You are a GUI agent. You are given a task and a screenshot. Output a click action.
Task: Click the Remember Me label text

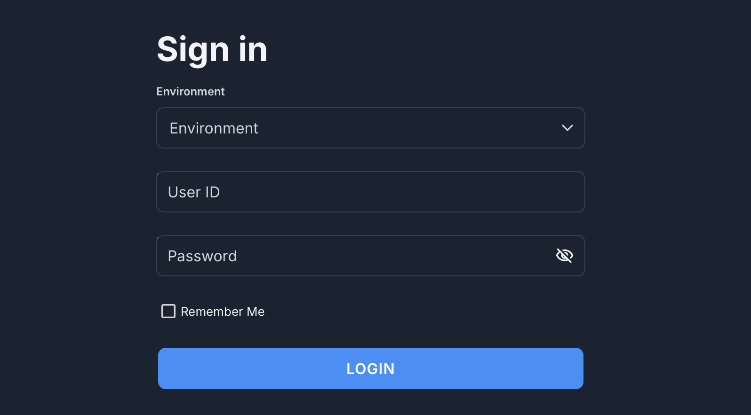click(x=223, y=312)
